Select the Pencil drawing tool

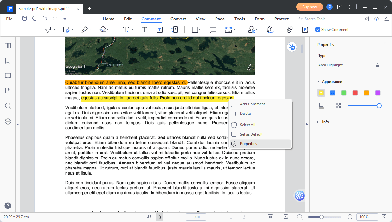[84, 30]
